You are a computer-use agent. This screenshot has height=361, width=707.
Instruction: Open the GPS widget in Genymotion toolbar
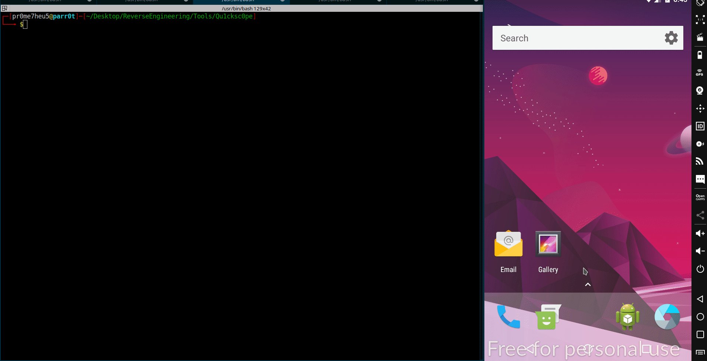tap(700, 73)
